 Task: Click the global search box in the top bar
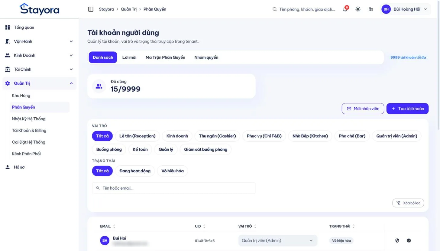304,9
